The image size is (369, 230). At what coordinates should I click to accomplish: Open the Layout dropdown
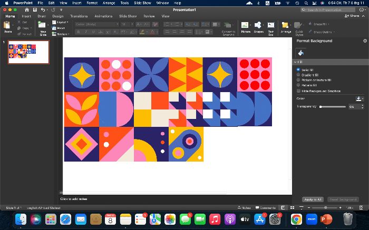pos(60,22)
